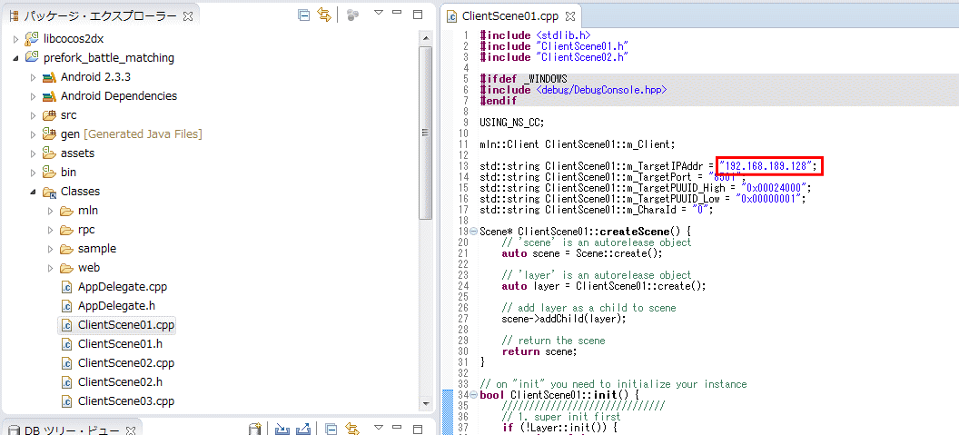Click export icon in DB tree view toolbar

(304, 429)
